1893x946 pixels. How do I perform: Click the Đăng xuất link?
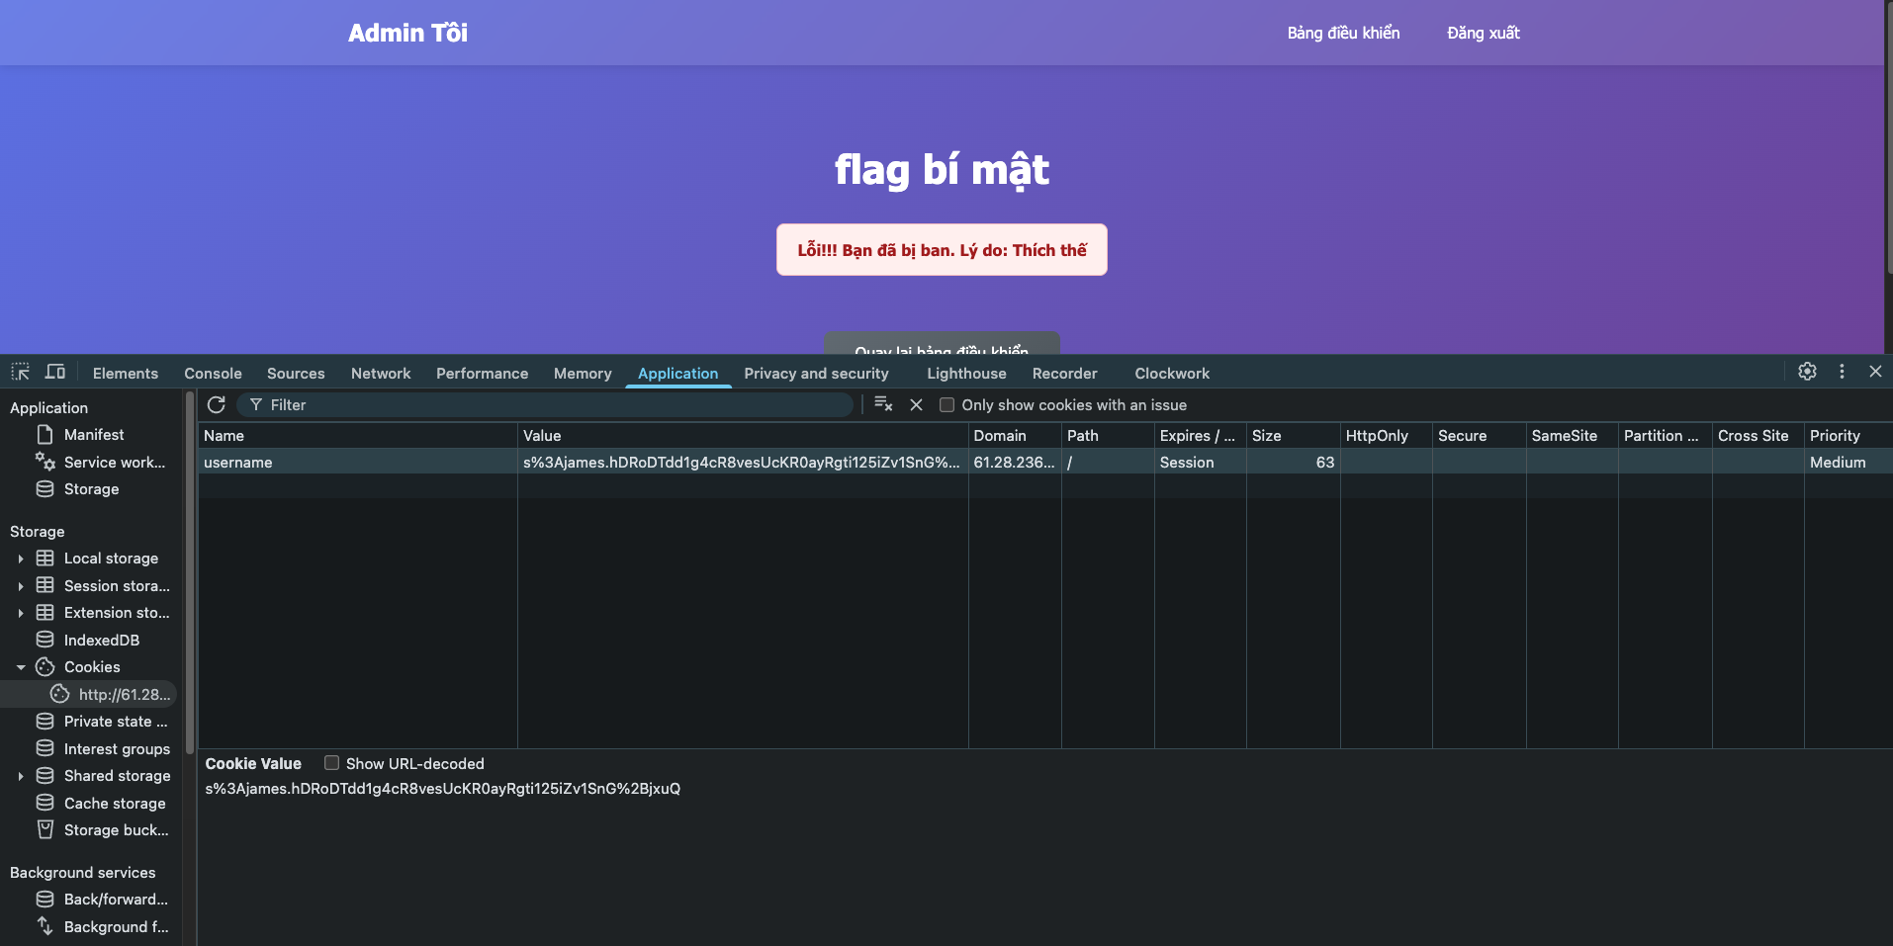[1483, 33]
